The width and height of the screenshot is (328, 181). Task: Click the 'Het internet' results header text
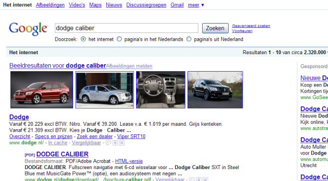click(24, 52)
